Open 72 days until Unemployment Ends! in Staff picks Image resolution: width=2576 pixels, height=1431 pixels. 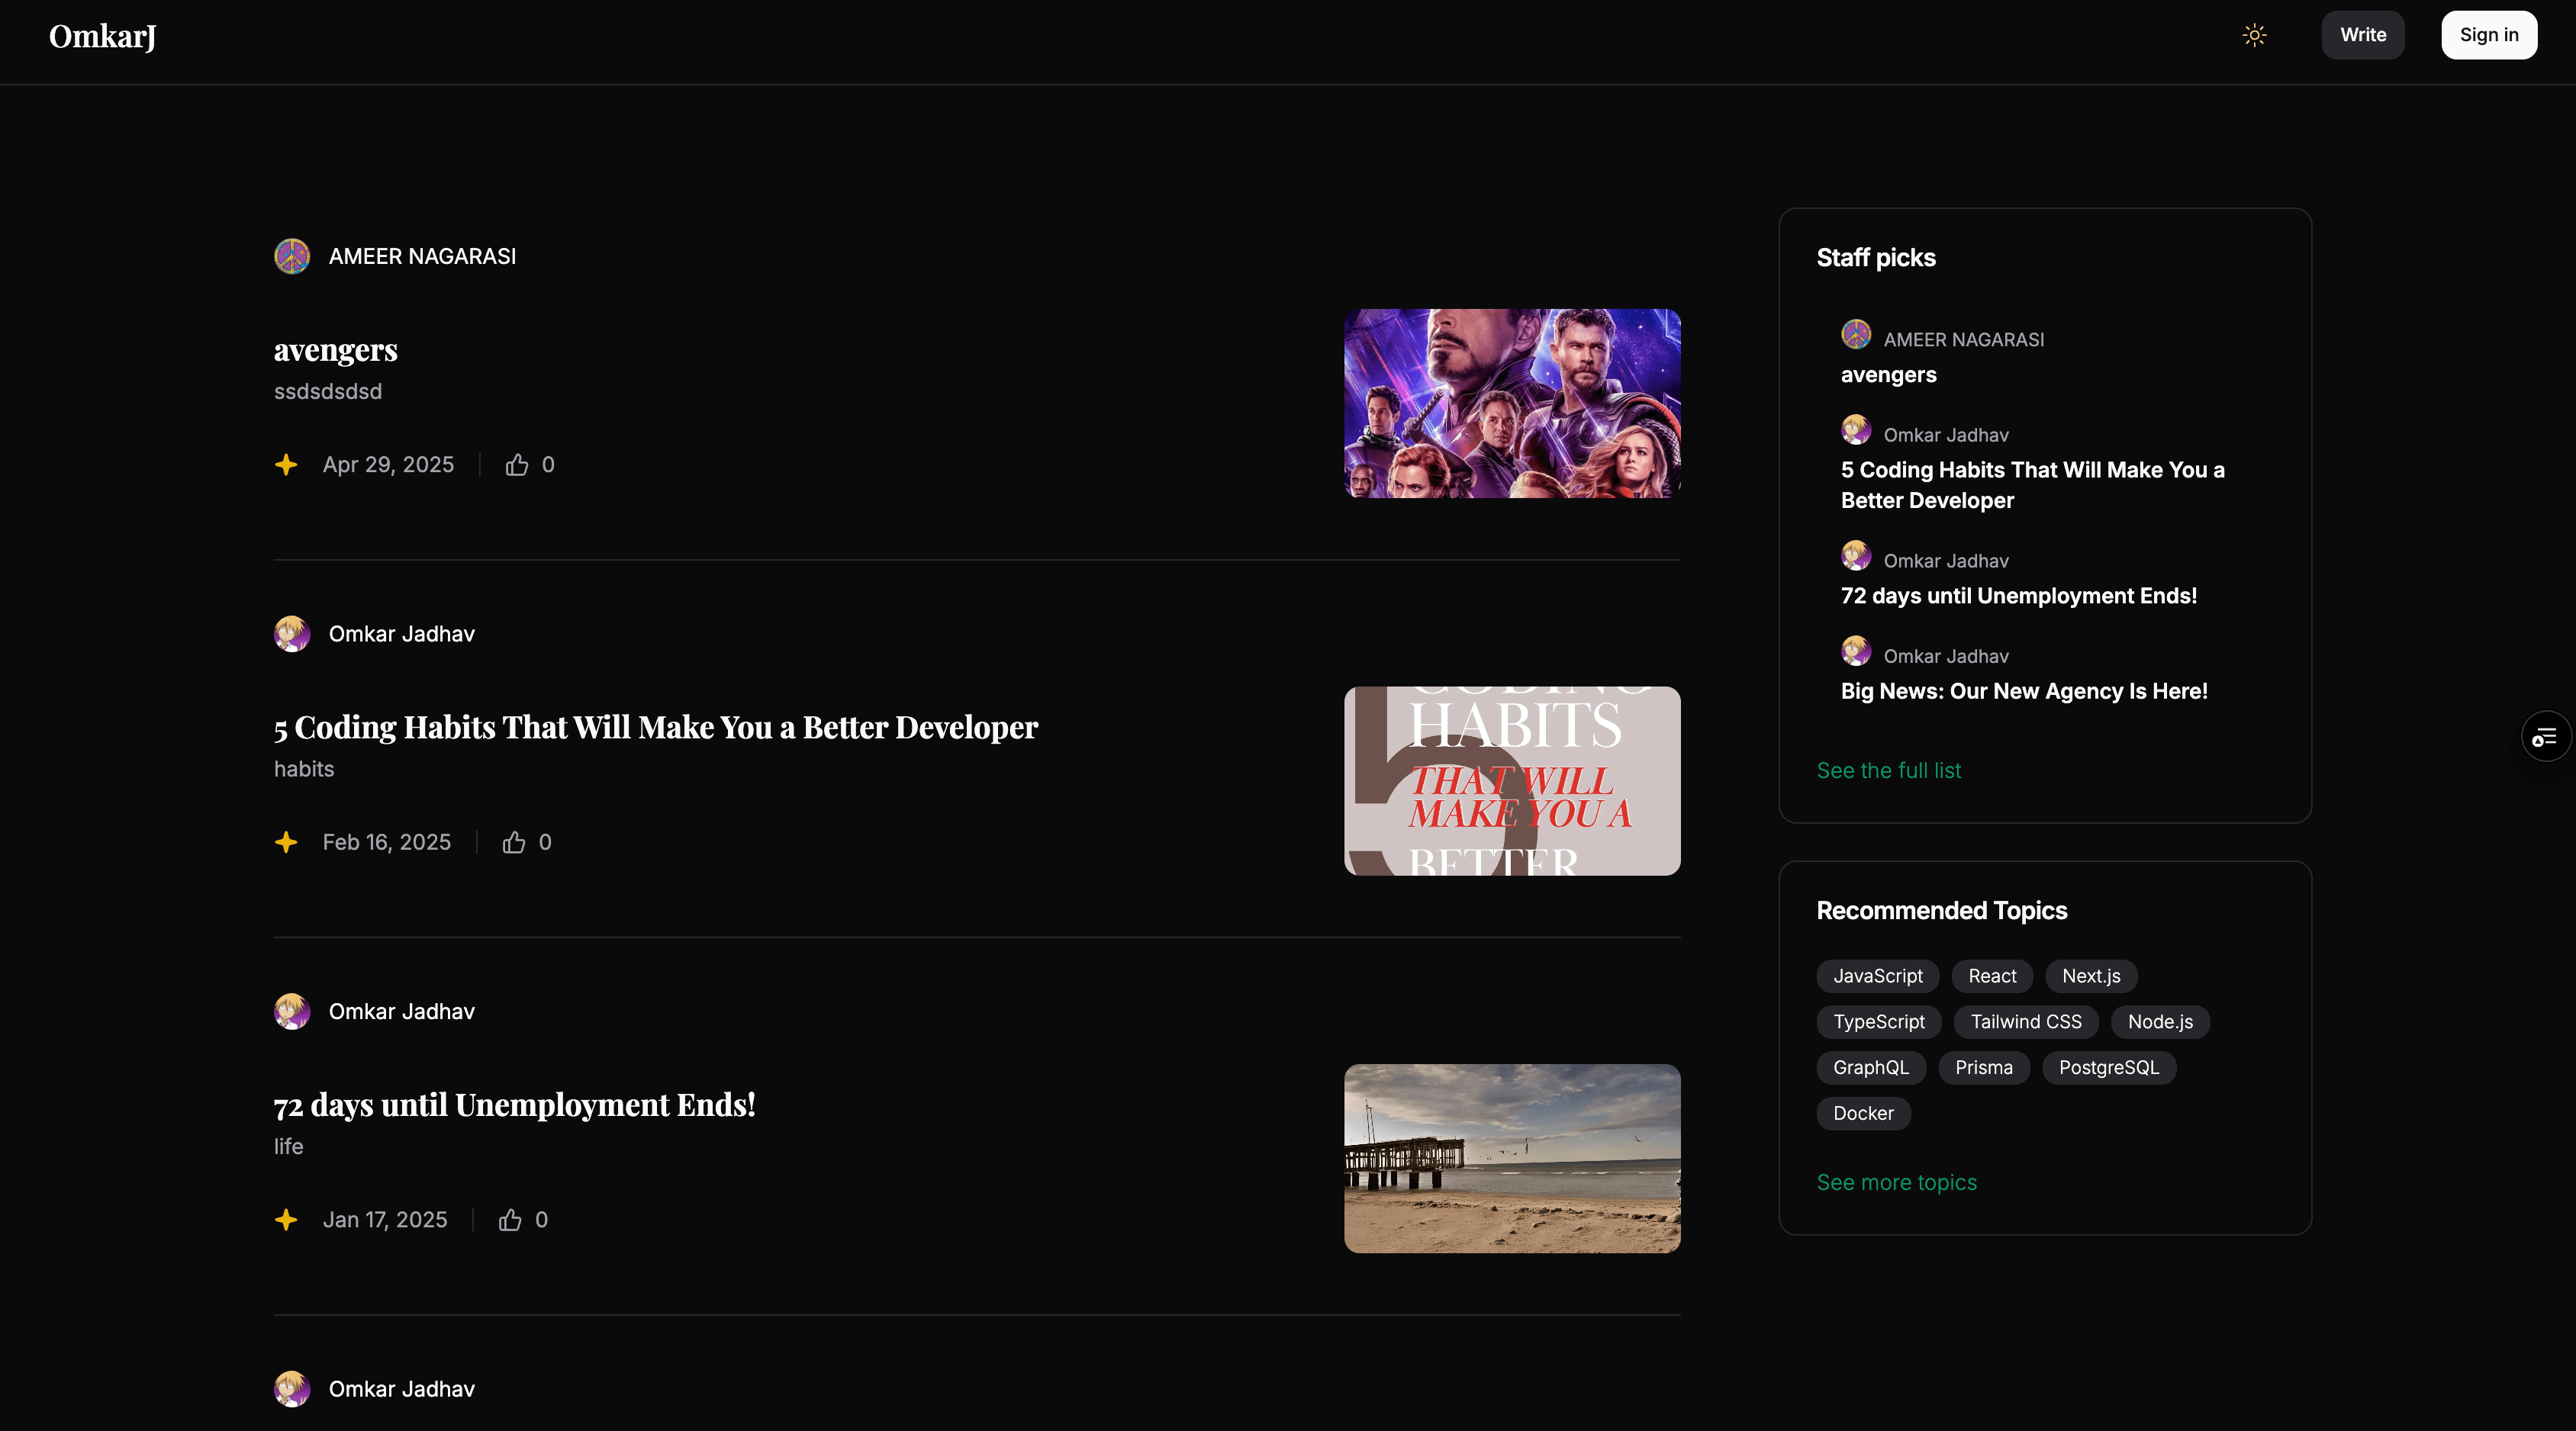click(x=2018, y=596)
